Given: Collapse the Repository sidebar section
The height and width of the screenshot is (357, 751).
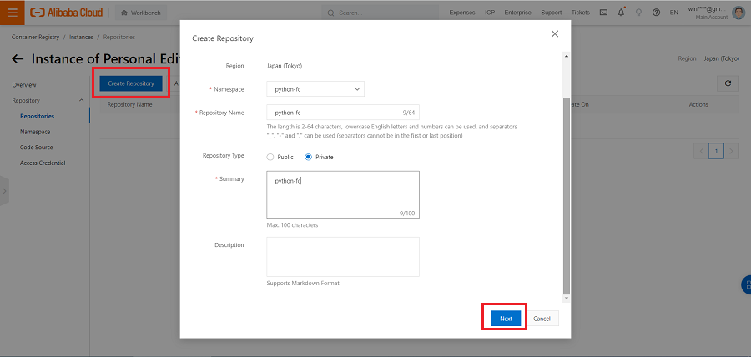Looking at the screenshot, I should [81, 100].
